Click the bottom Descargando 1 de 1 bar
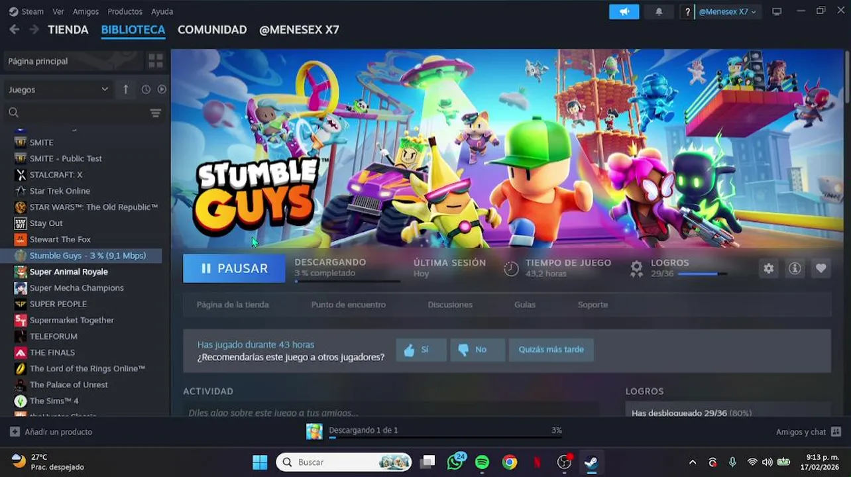The width and height of the screenshot is (851, 477). (x=445, y=437)
